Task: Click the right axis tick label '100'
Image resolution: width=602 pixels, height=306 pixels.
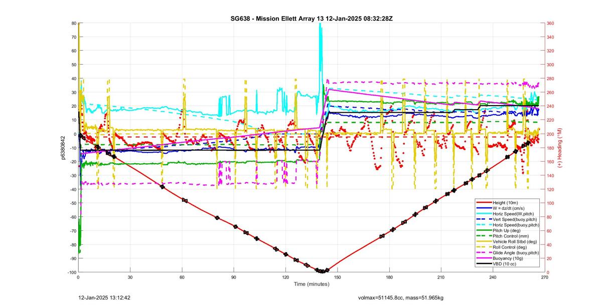Action: pos(550,203)
